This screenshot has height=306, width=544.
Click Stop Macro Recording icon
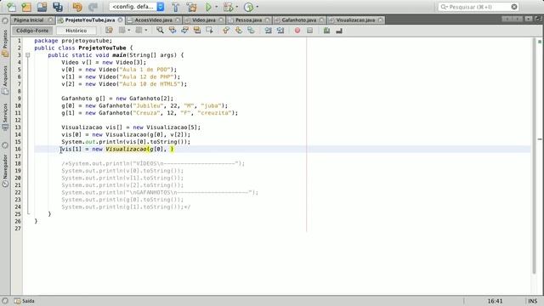tap(309, 31)
